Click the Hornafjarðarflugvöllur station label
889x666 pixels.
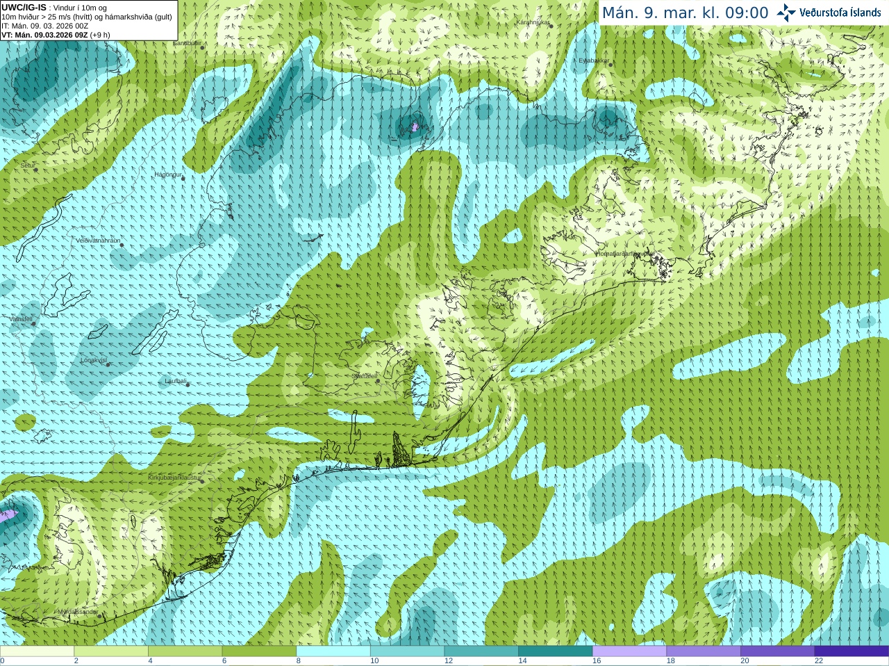click(625, 254)
